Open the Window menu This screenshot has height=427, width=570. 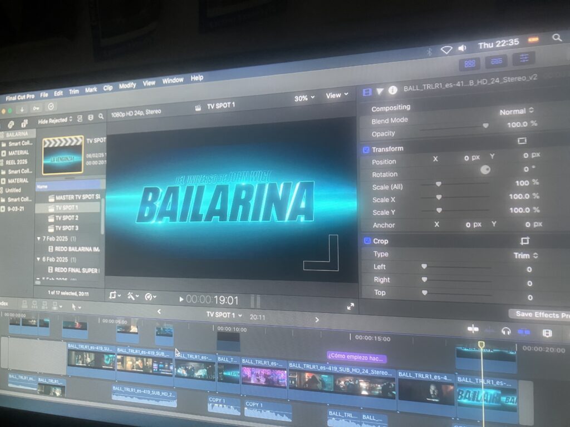(173, 80)
